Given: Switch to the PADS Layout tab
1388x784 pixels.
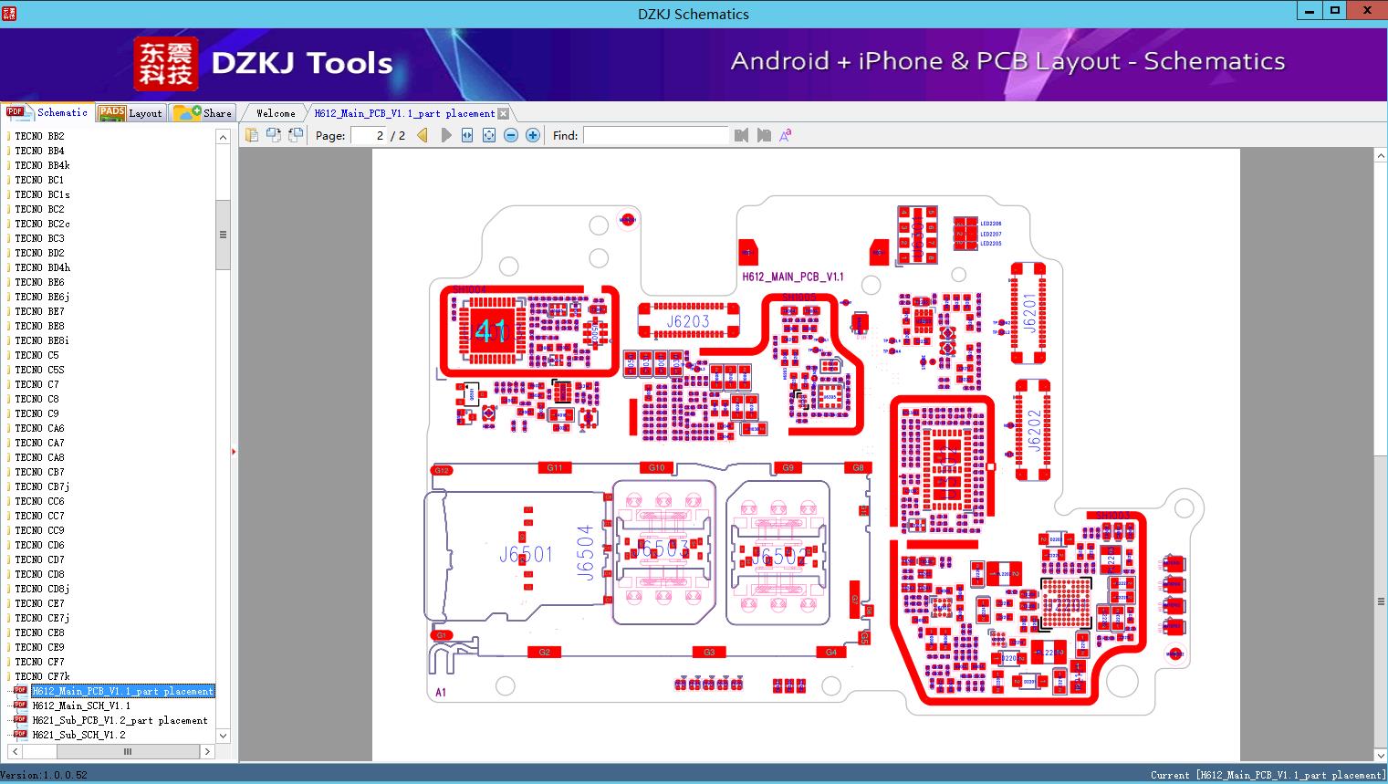Looking at the screenshot, I should click(130, 113).
